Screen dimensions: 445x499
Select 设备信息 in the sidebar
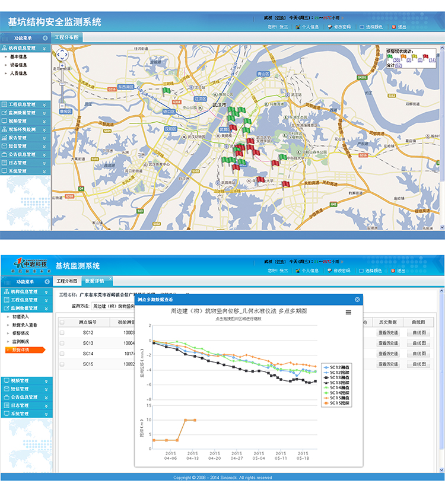(x=18, y=65)
